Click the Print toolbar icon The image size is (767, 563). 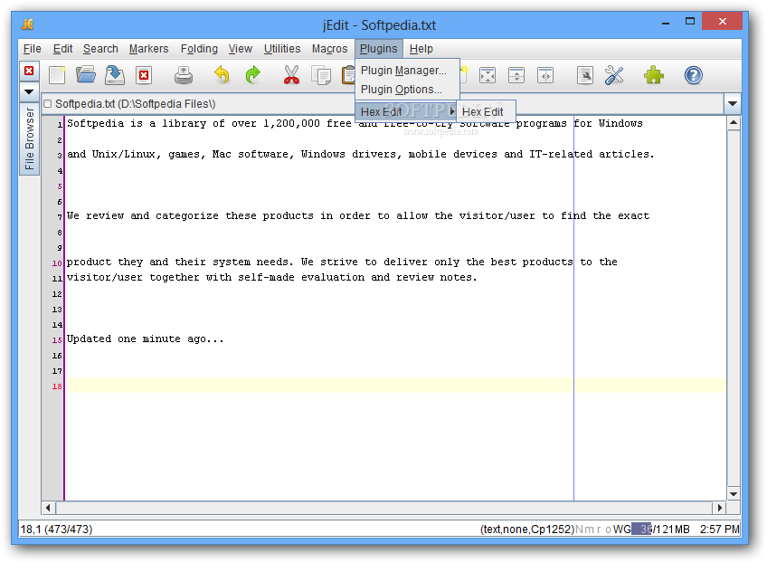[184, 75]
